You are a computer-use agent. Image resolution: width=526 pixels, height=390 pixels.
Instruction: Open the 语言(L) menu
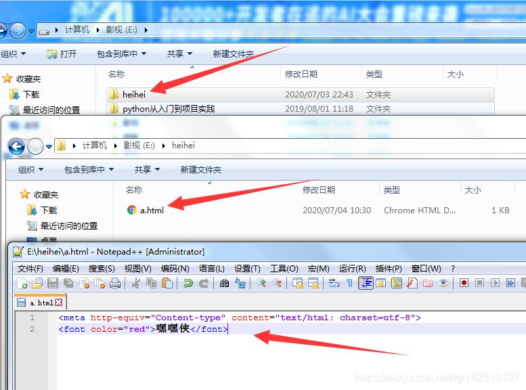(212, 269)
